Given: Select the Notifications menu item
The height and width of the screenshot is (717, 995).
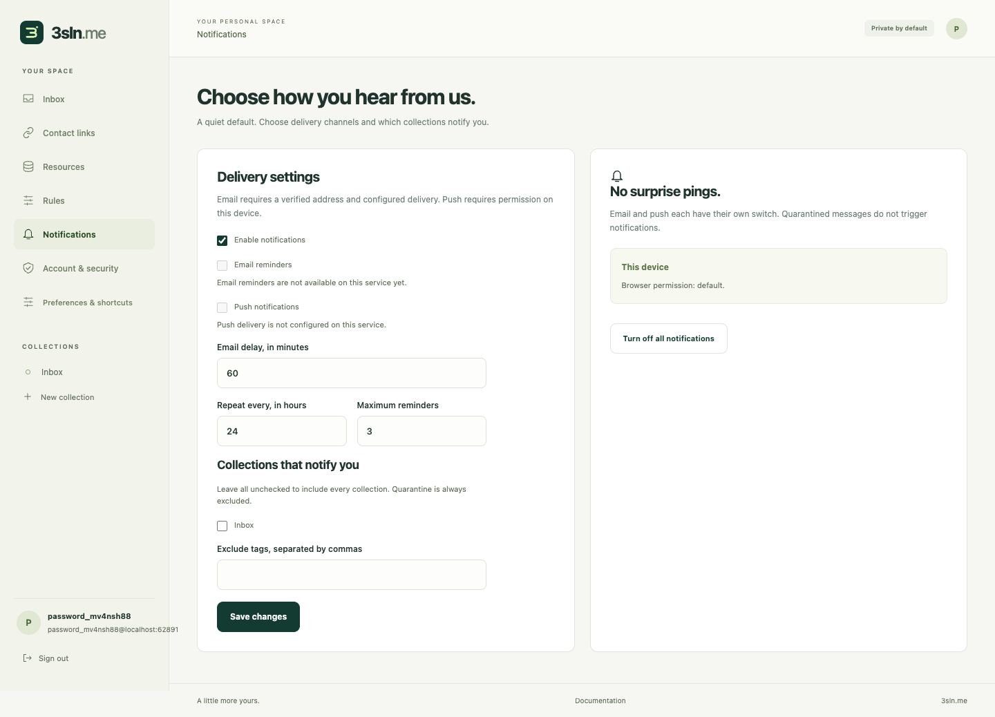Looking at the screenshot, I should pos(84,234).
